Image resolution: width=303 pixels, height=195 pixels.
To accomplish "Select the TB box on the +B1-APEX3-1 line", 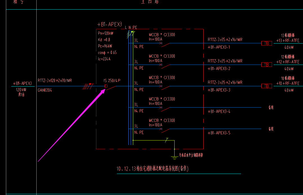I will pyautogui.click(x=266, y=43).
